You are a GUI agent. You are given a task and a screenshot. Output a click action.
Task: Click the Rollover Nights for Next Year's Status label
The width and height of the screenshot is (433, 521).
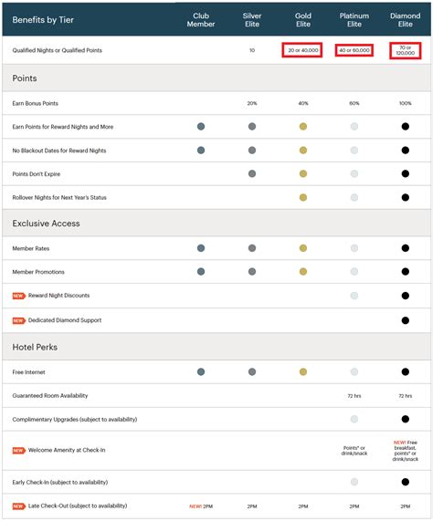(x=59, y=198)
